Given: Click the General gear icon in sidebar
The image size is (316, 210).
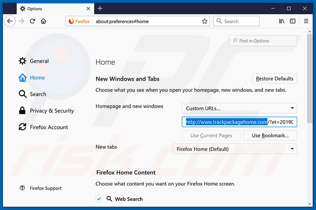Looking at the screenshot, I should click(22, 61).
